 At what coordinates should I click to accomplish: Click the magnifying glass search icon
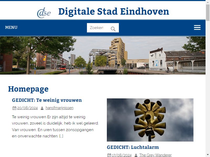pyautogui.click(x=113, y=29)
